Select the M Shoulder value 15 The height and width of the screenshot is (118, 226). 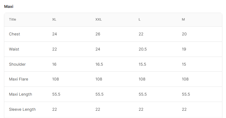(x=184, y=64)
